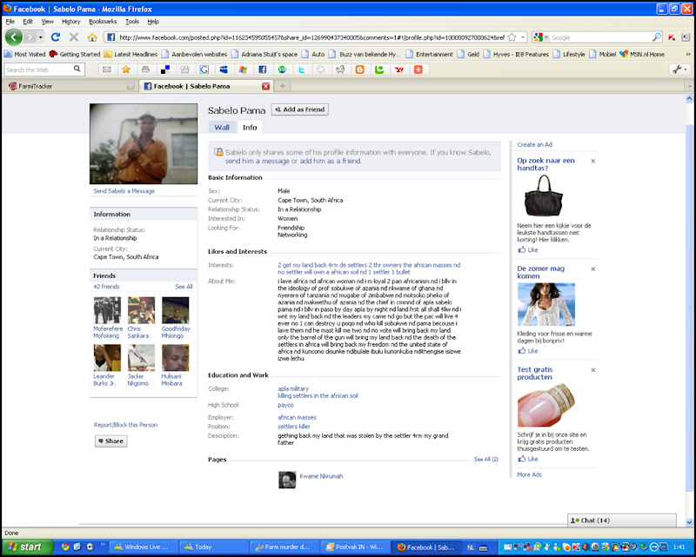Close the Facebook | Sabelo Pama tab
The image size is (696, 557).
coord(265,86)
